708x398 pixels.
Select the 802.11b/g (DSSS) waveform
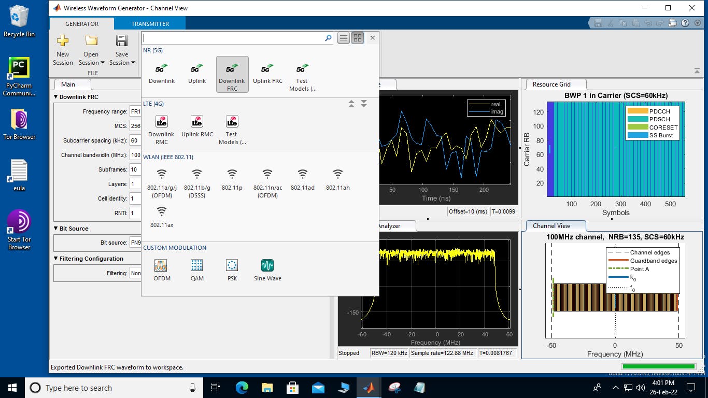click(x=197, y=183)
